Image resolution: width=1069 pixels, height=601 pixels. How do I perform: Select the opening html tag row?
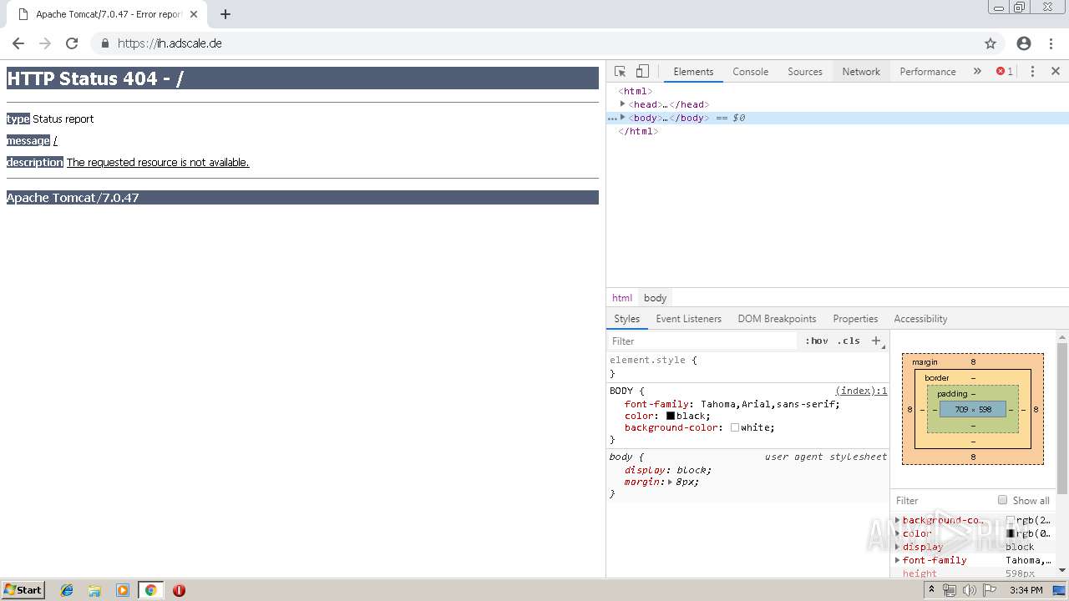[838, 91]
